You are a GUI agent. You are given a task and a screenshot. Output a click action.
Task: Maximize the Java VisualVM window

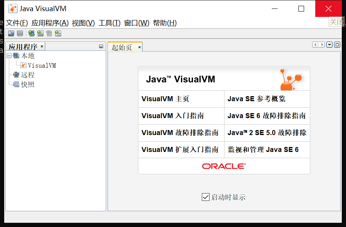(301, 8)
